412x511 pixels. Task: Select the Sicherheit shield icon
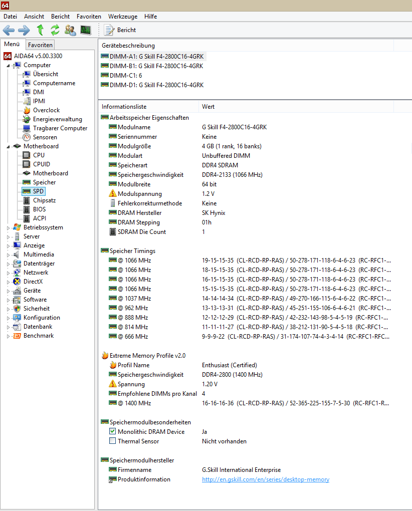(17, 308)
